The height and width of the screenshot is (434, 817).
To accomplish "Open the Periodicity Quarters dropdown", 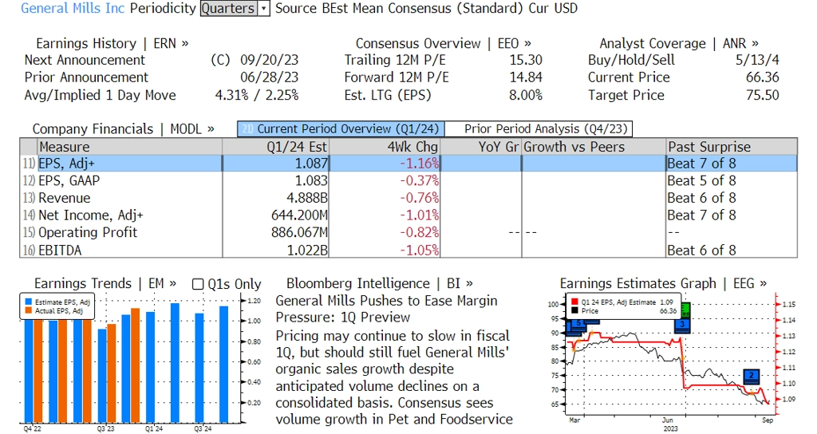I will point(228,9).
